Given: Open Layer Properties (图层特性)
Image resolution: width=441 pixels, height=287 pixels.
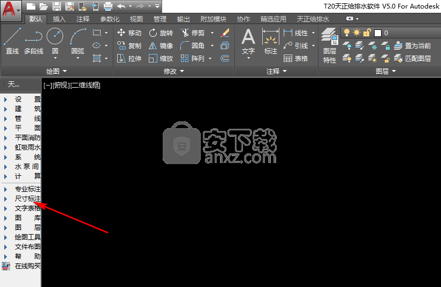Looking at the screenshot, I should [330, 46].
